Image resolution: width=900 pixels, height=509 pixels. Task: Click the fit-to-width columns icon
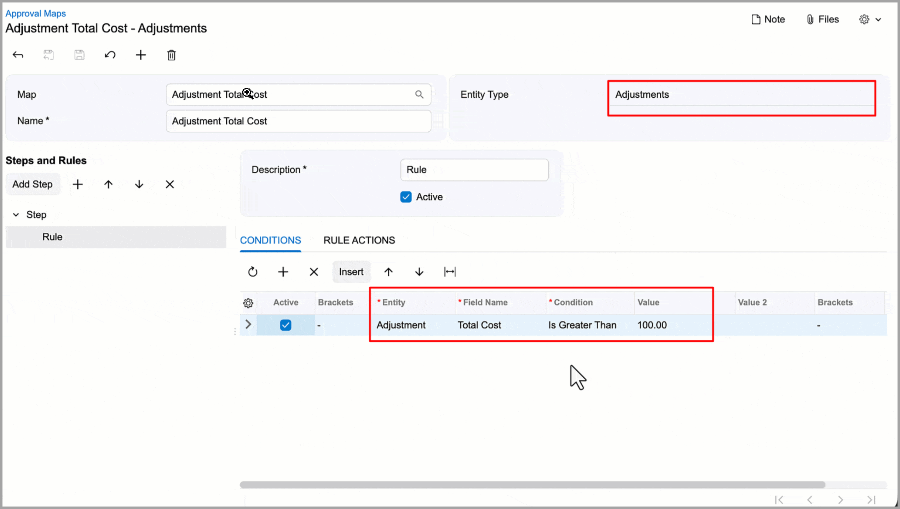[x=450, y=272]
